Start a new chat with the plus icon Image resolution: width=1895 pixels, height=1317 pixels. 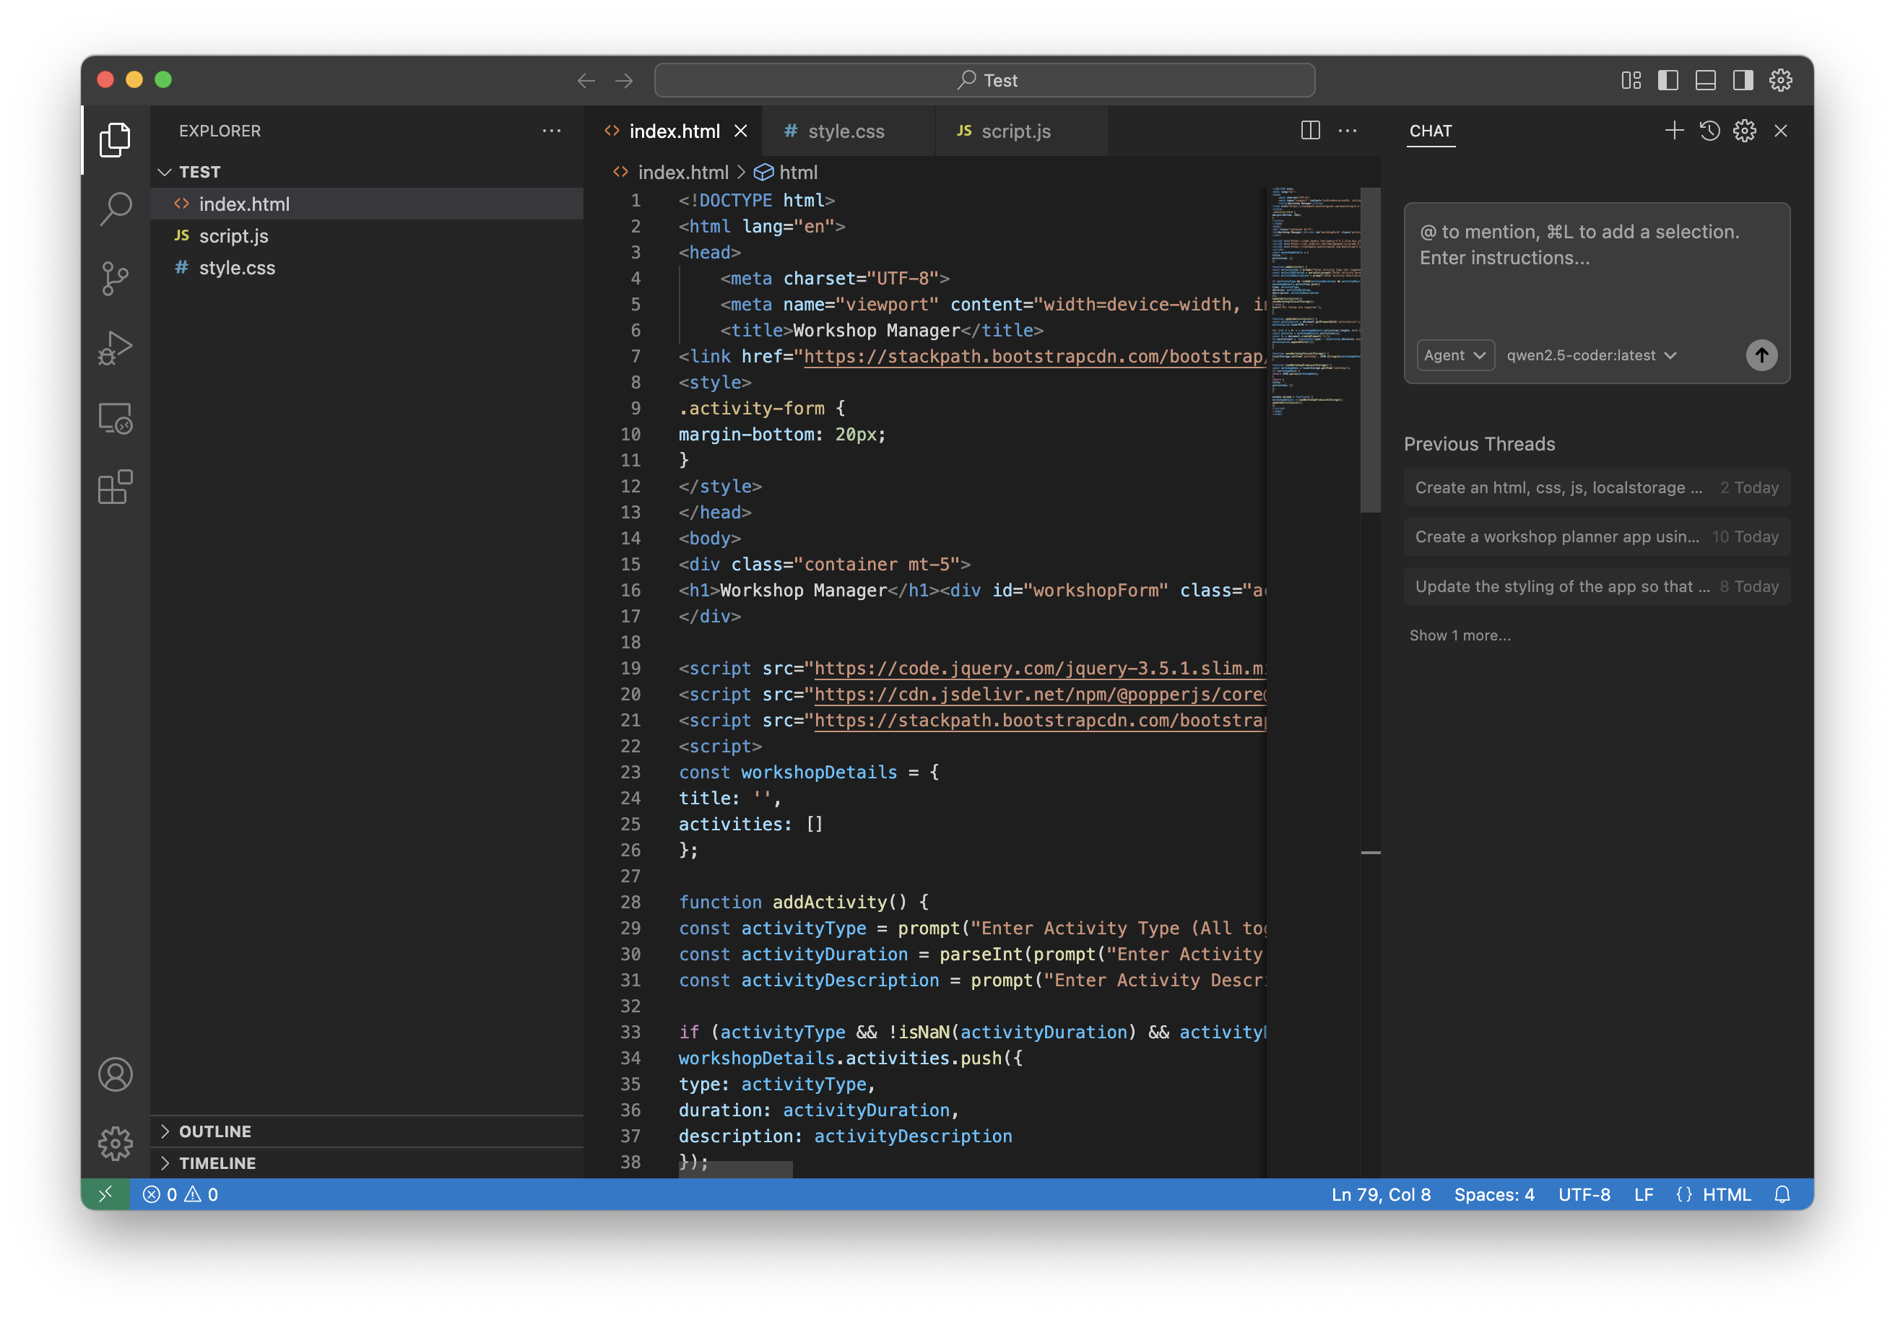pos(1674,131)
